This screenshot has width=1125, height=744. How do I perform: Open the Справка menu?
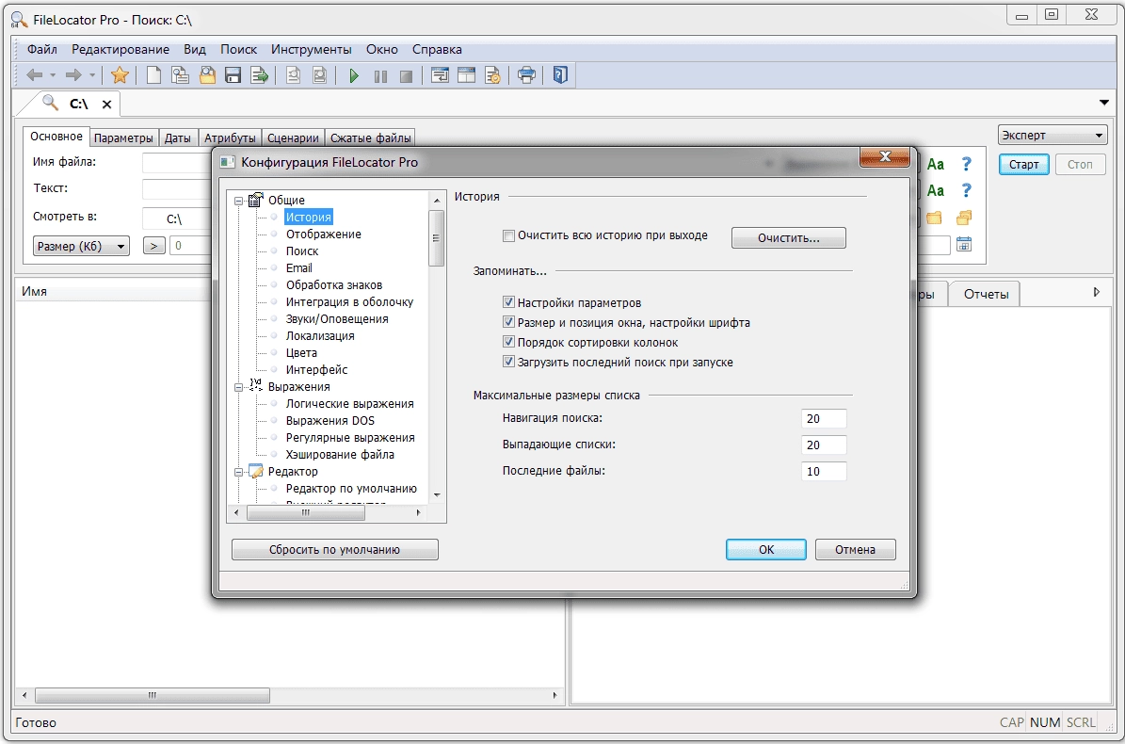click(437, 50)
